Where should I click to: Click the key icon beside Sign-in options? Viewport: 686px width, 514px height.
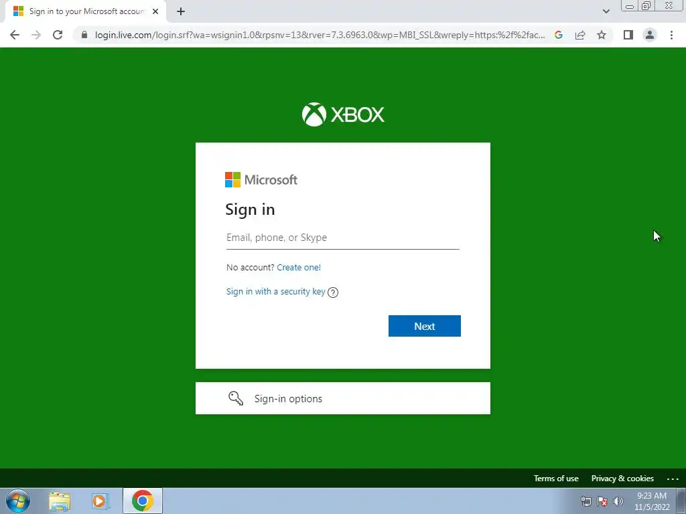click(236, 398)
